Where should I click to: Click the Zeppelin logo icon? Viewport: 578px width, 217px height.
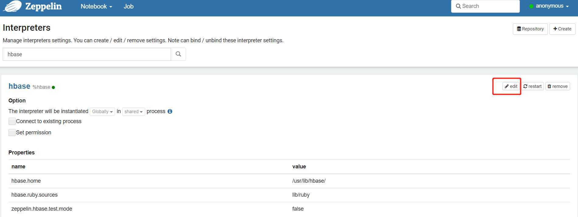click(12, 6)
